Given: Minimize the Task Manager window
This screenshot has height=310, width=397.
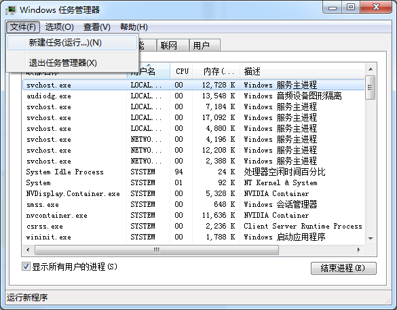Looking at the screenshot, I should click(x=333, y=7).
